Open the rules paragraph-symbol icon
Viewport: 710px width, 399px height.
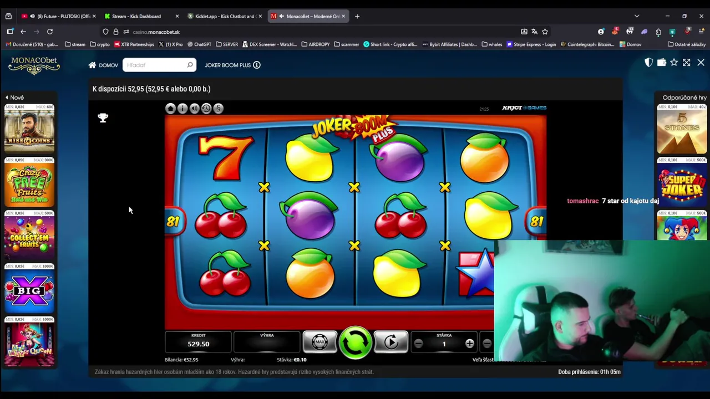click(218, 109)
